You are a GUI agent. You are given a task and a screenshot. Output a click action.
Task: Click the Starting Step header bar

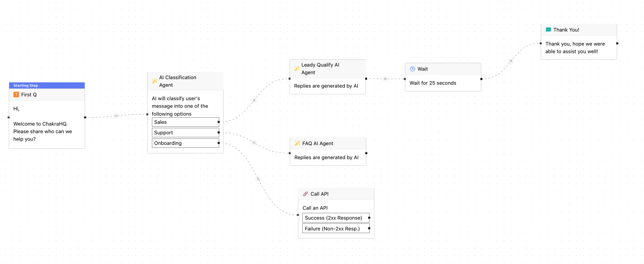click(47, 85)
